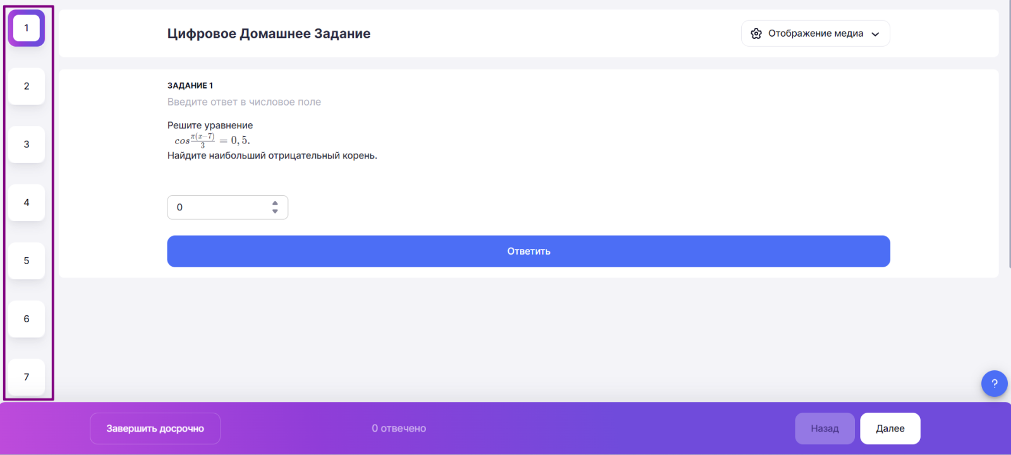Click the Решите уравнение text
Screen dimensions: 1011x455
(210, 125)
